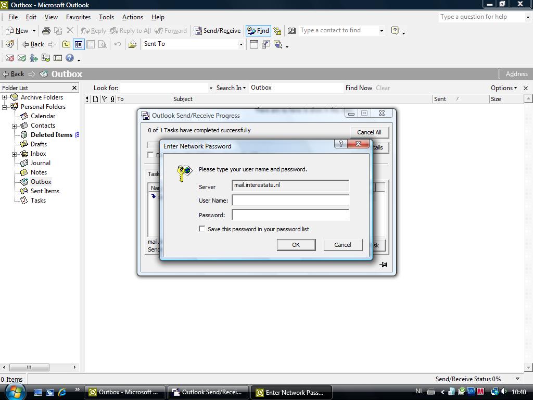Open Internet Explorer from Quick Launch
This screenshot has height=400, width=533.
tap(62, 392)
